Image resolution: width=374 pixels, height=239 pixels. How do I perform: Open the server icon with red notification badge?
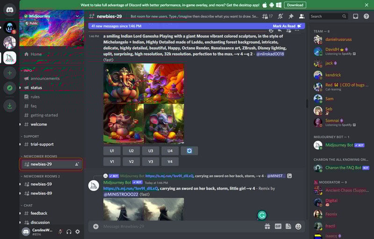[9, 28]
